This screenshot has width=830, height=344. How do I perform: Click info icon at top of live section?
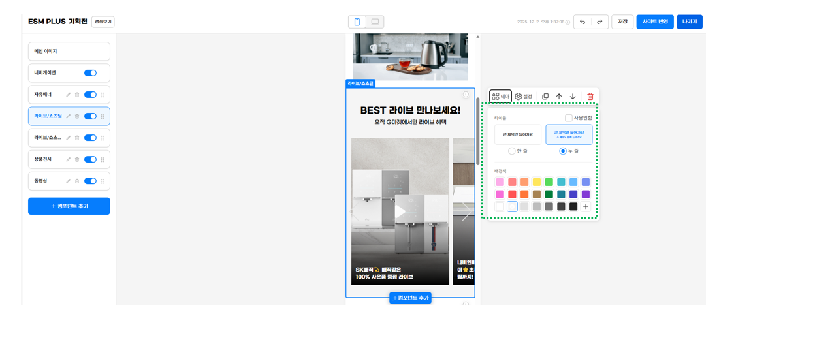click(x=466, y=95)
